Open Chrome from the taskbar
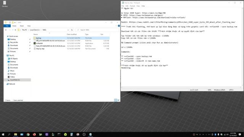 click(28, 134)
